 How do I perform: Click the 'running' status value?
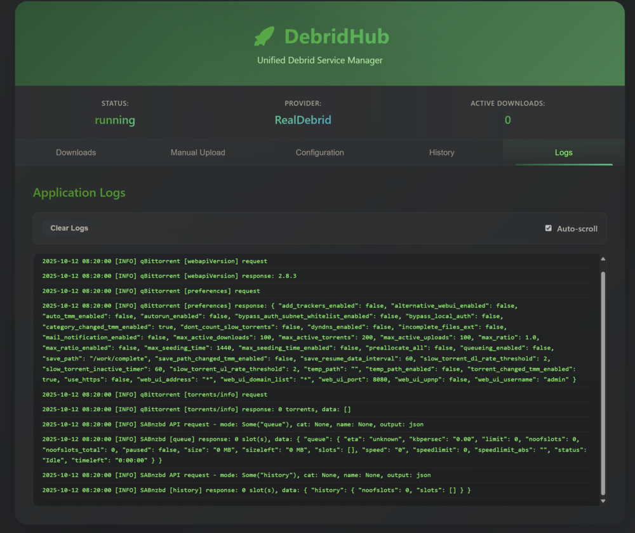click(115, 120)
